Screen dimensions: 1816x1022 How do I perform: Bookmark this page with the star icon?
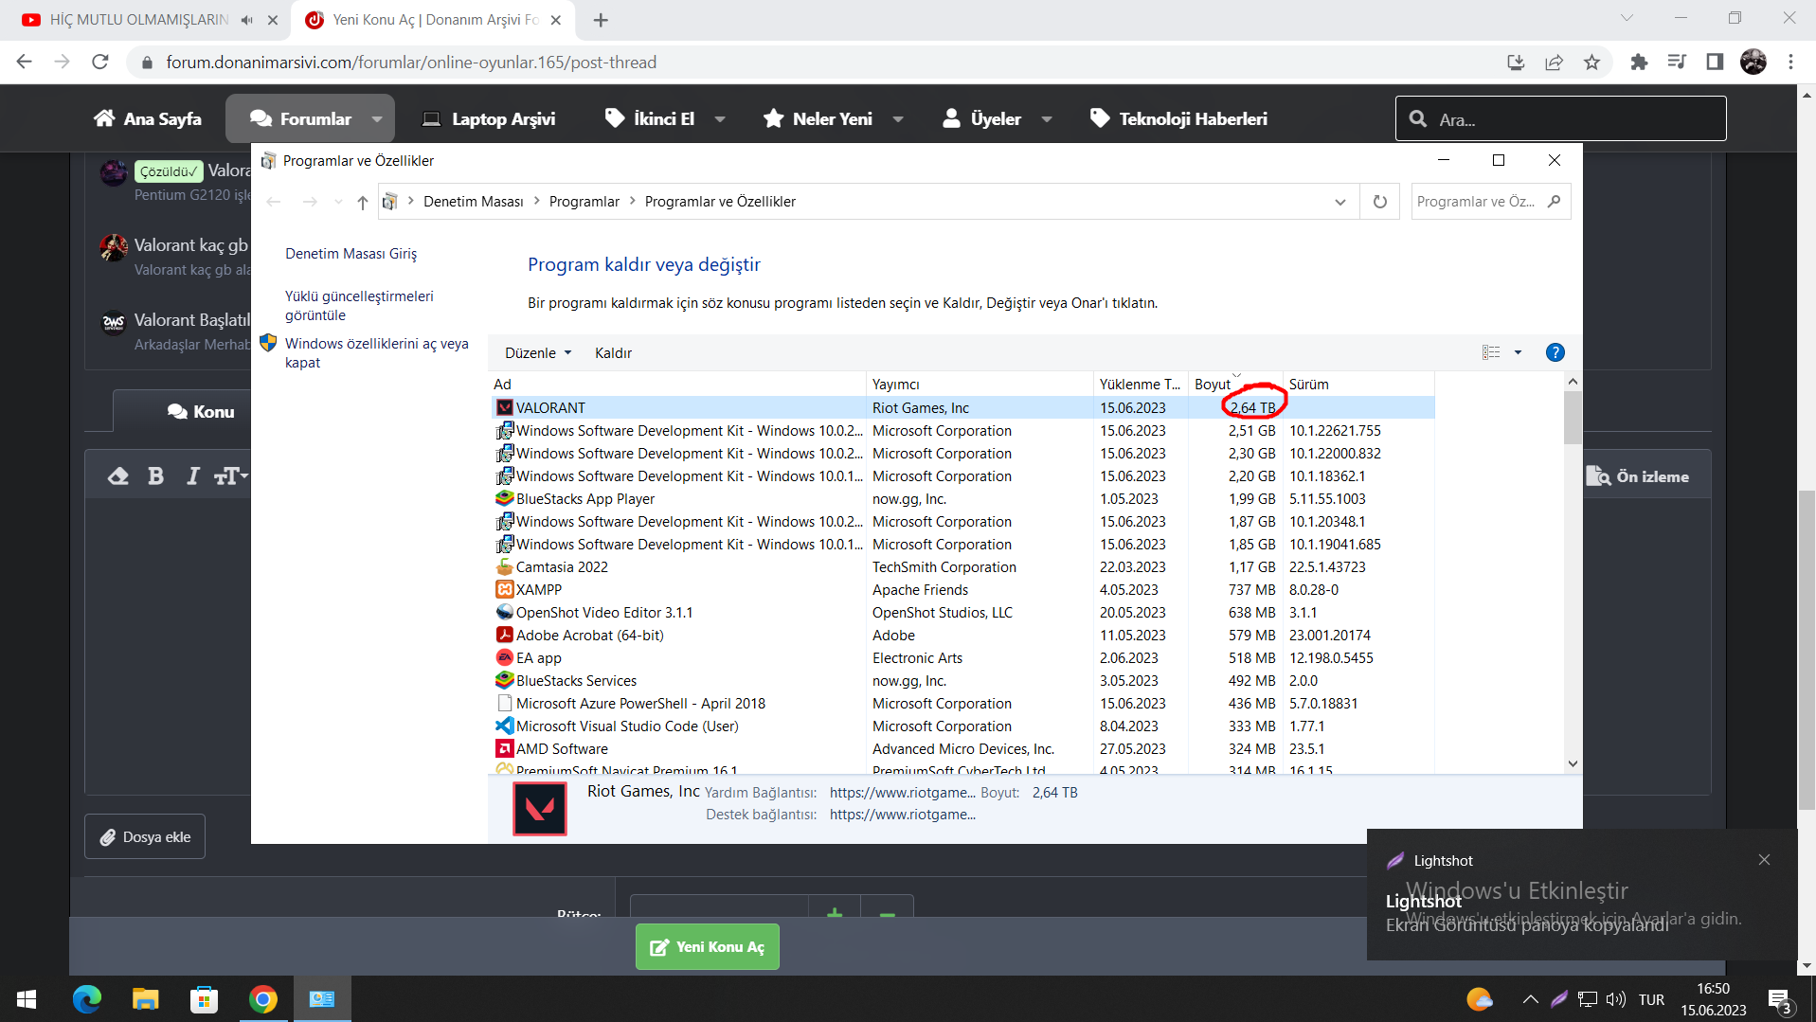click(x=1591, y=62)
